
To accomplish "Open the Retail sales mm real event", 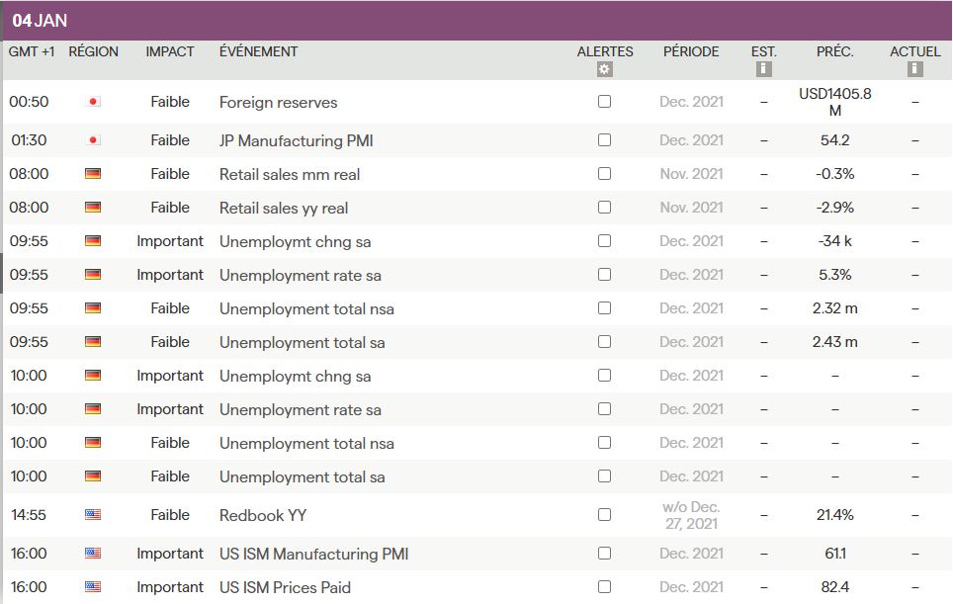I will point(290,174).
